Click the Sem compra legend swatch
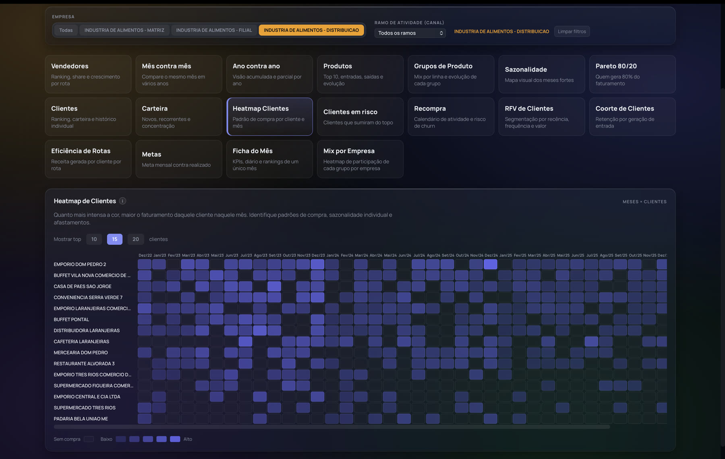 (89, 439)
